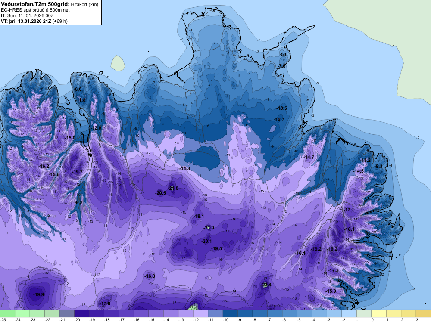This screenshot has width=431, height=322.
Task: Click the -14.7 temperature label
Action: [x=309, y=157]
